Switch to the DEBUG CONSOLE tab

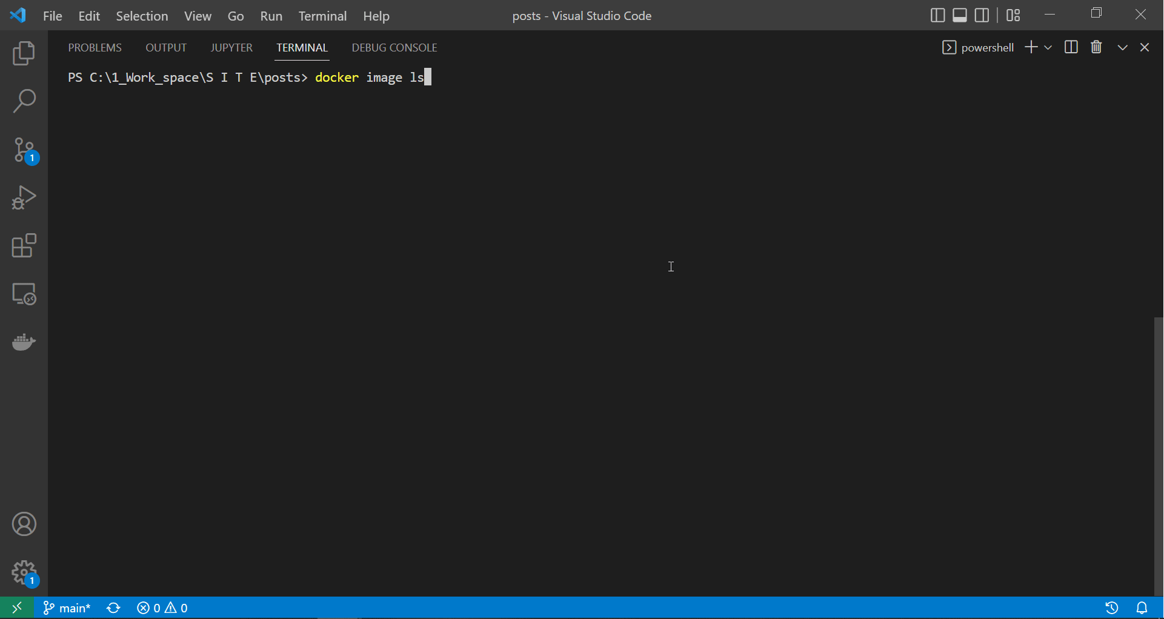[x=394, y=47]
